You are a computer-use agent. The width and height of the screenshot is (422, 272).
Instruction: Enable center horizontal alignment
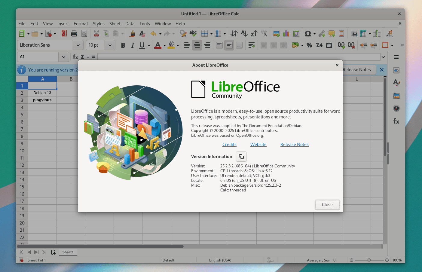197,45
